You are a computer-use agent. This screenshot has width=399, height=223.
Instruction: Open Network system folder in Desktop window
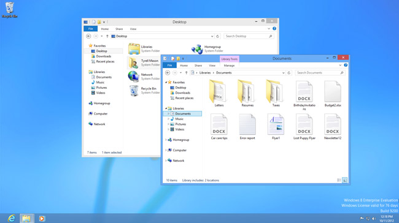coord(144,77)
